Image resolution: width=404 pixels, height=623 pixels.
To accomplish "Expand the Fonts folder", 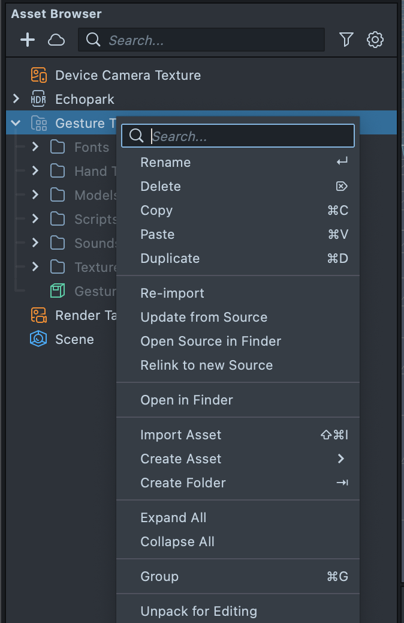I will pos(35,147).
